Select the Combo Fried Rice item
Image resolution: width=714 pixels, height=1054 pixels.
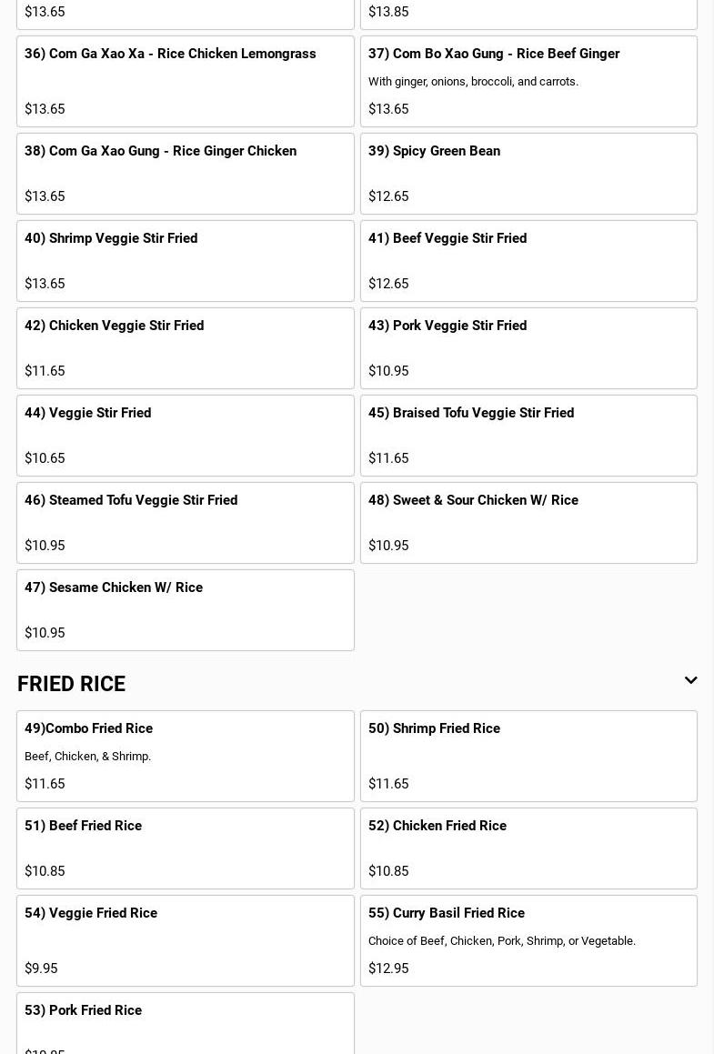(x=185, y=756)
